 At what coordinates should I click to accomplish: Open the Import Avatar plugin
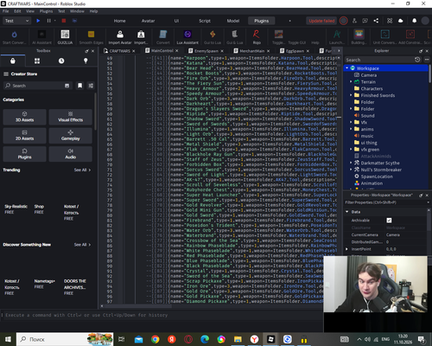pos(120,37)
